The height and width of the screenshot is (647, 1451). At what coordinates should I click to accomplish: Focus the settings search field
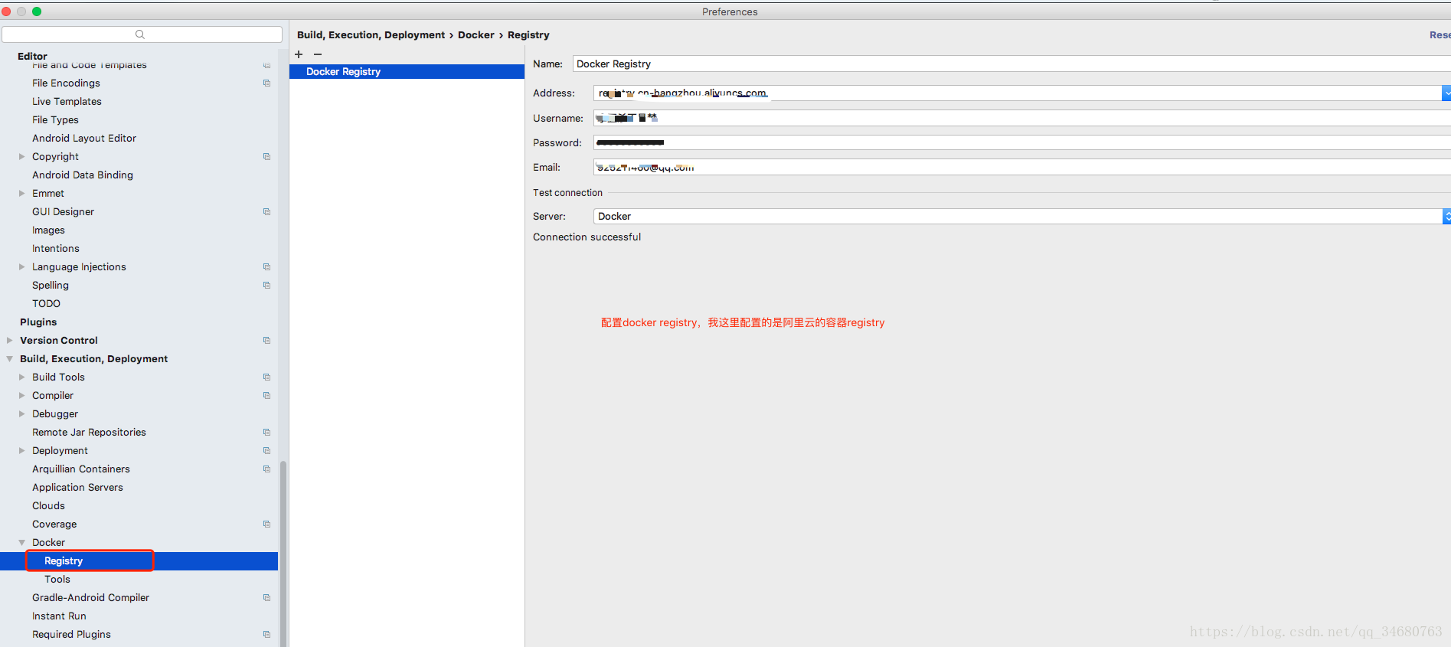tap(142, 34)
